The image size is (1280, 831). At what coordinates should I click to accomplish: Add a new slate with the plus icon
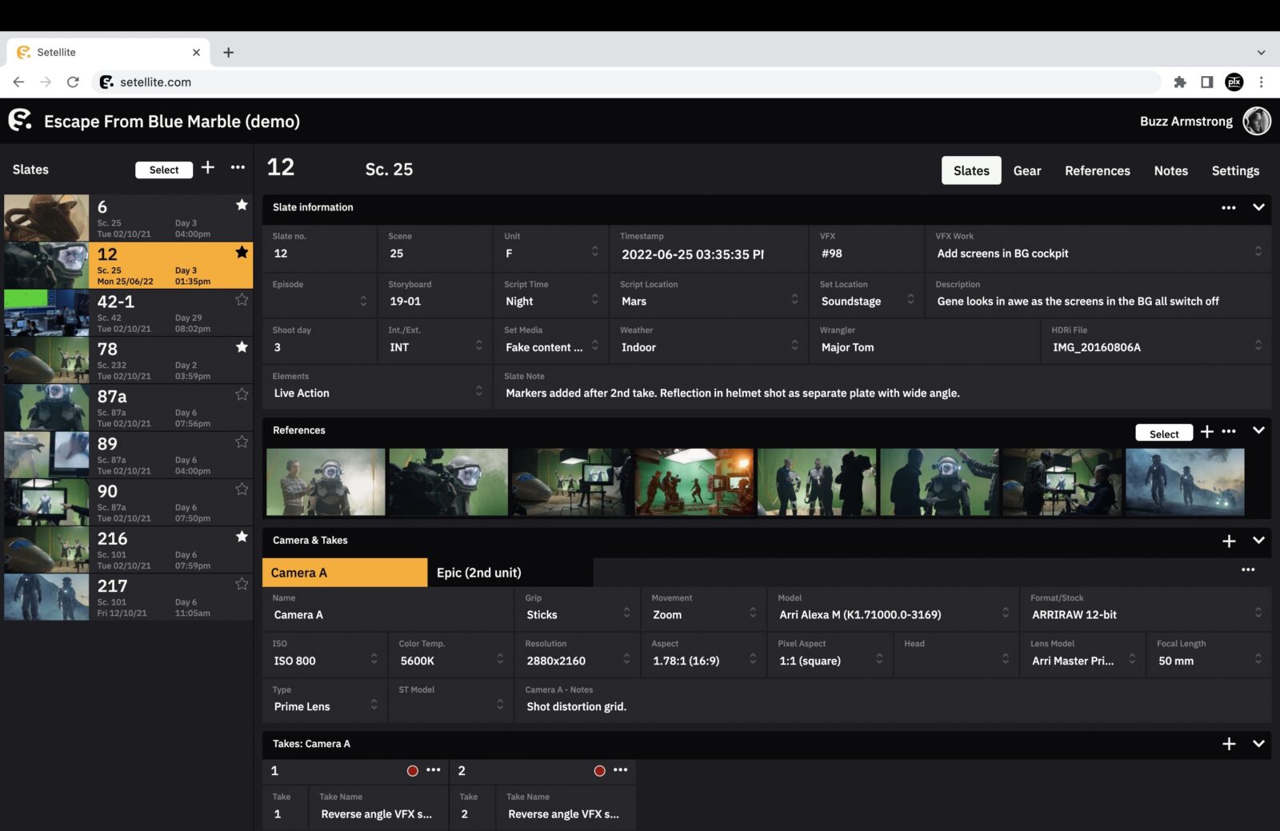(207, 168)
